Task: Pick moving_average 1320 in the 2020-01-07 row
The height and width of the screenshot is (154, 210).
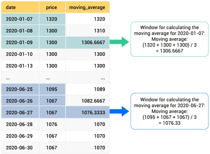Action: pyautogui.click(x=88, y=19)
